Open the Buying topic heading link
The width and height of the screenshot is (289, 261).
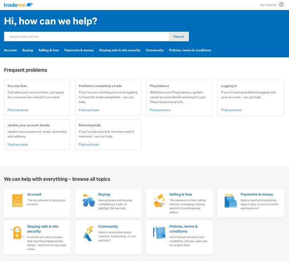[x=104, y=194]
